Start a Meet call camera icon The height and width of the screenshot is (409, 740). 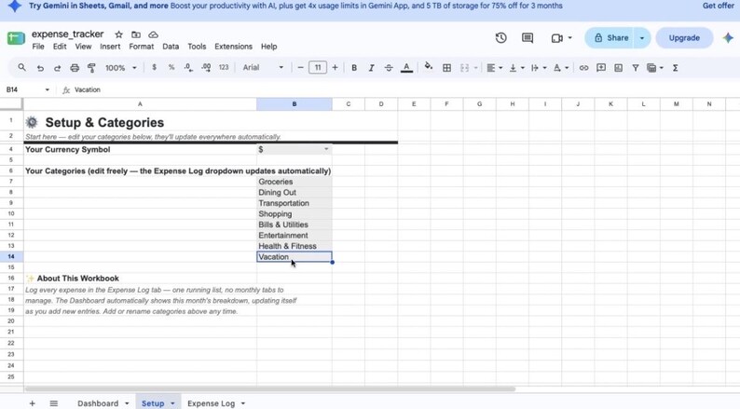pyautogui.click(x=557, y=38)
